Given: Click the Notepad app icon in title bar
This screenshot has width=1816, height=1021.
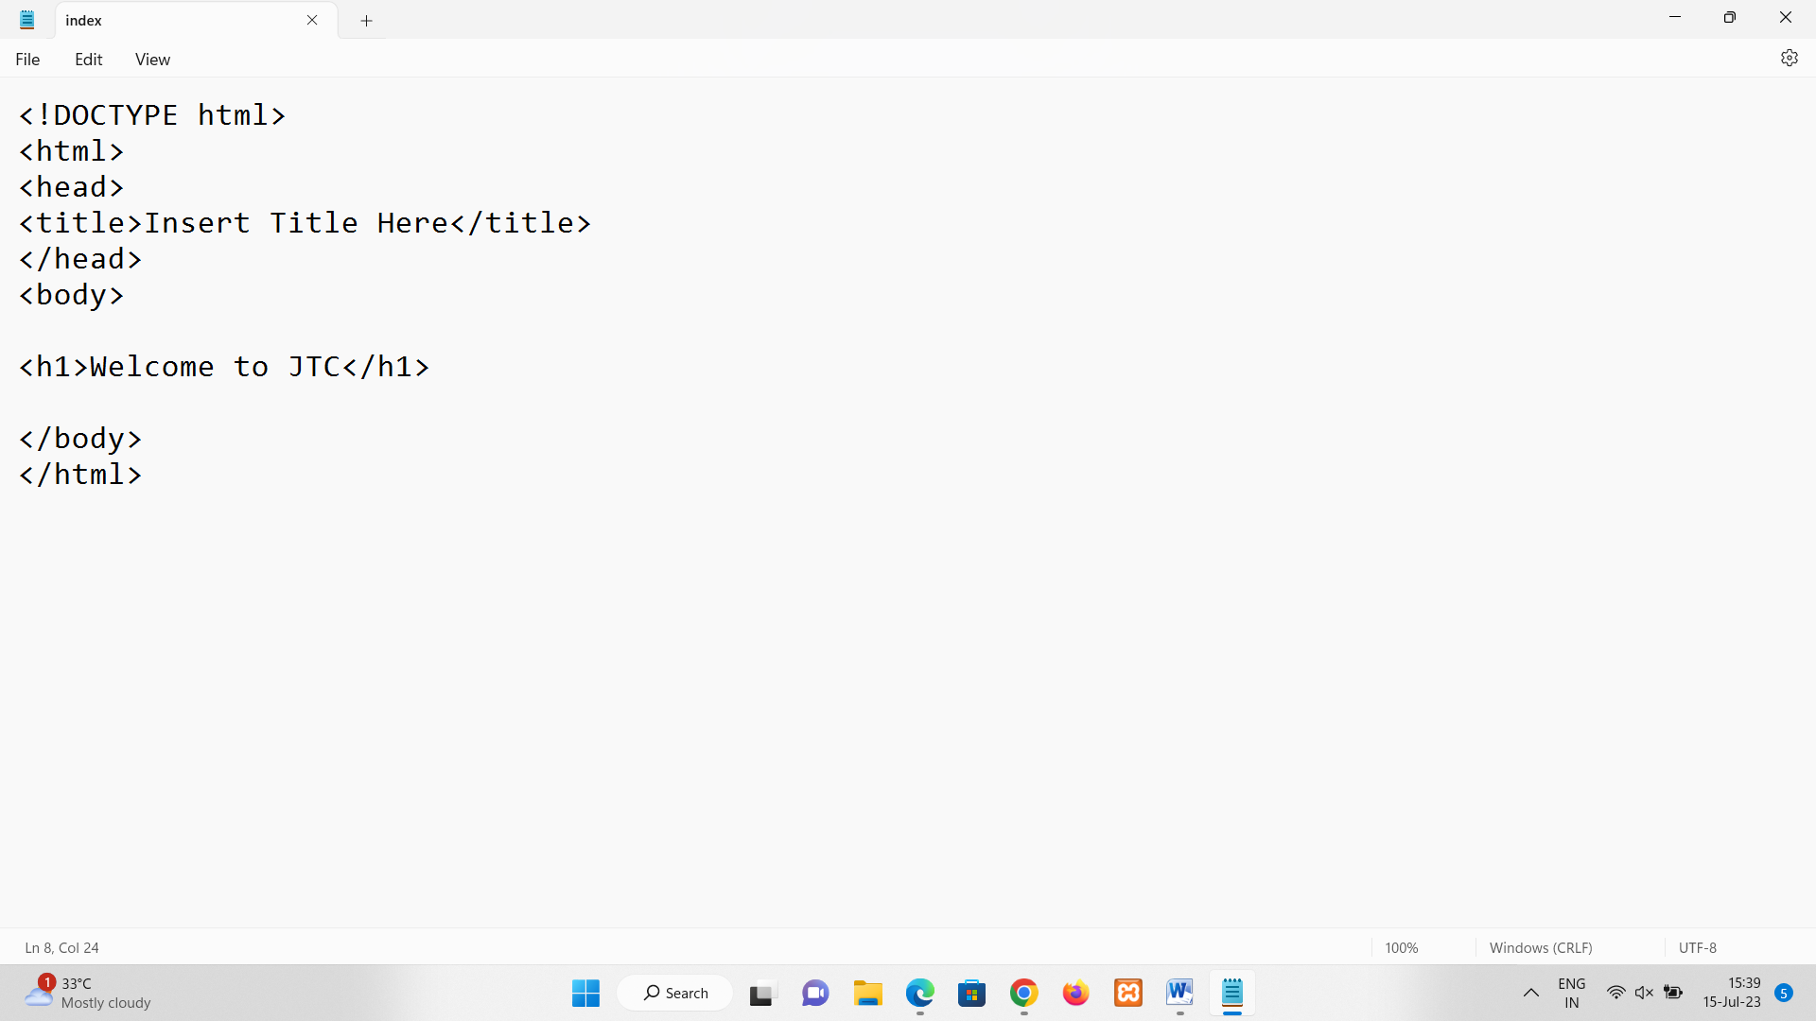Looking at the screenshot, I should [27, 20].
